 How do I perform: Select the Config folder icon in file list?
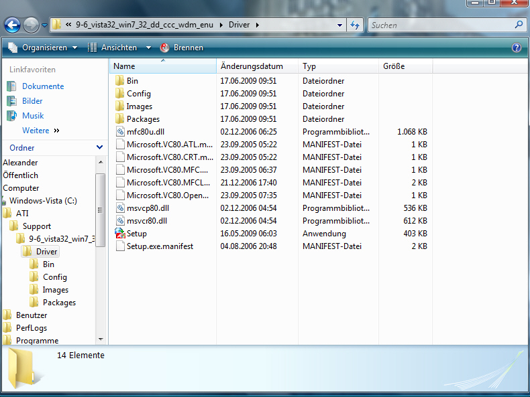tap(119, 94)
